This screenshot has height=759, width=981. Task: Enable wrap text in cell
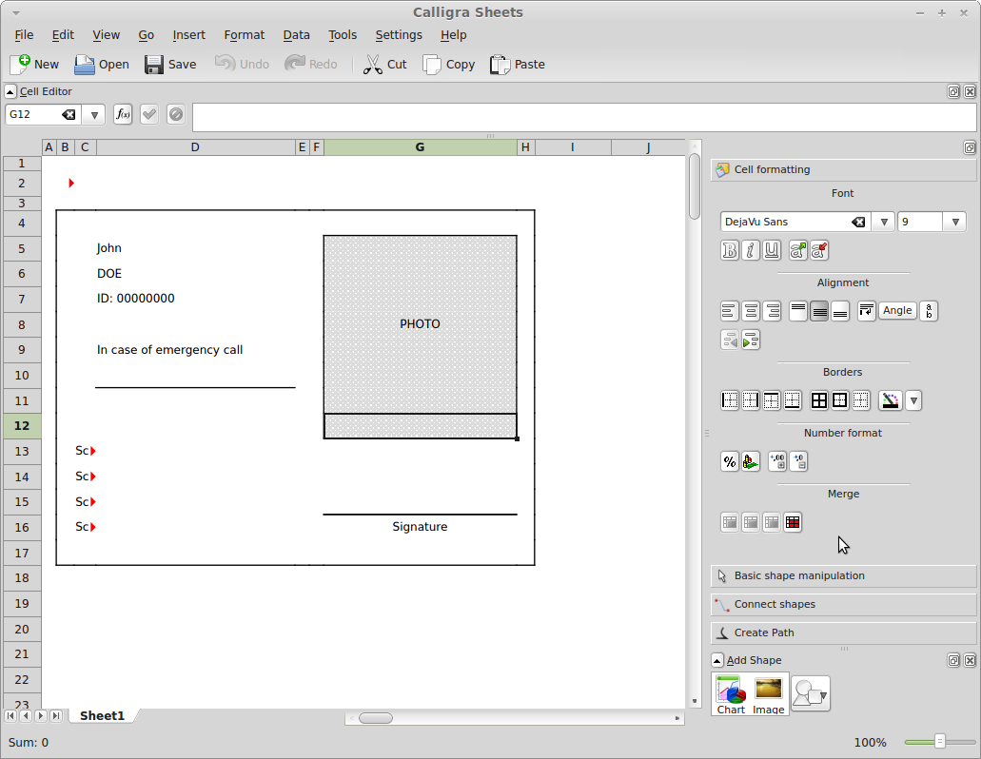[x=866, y=311]
